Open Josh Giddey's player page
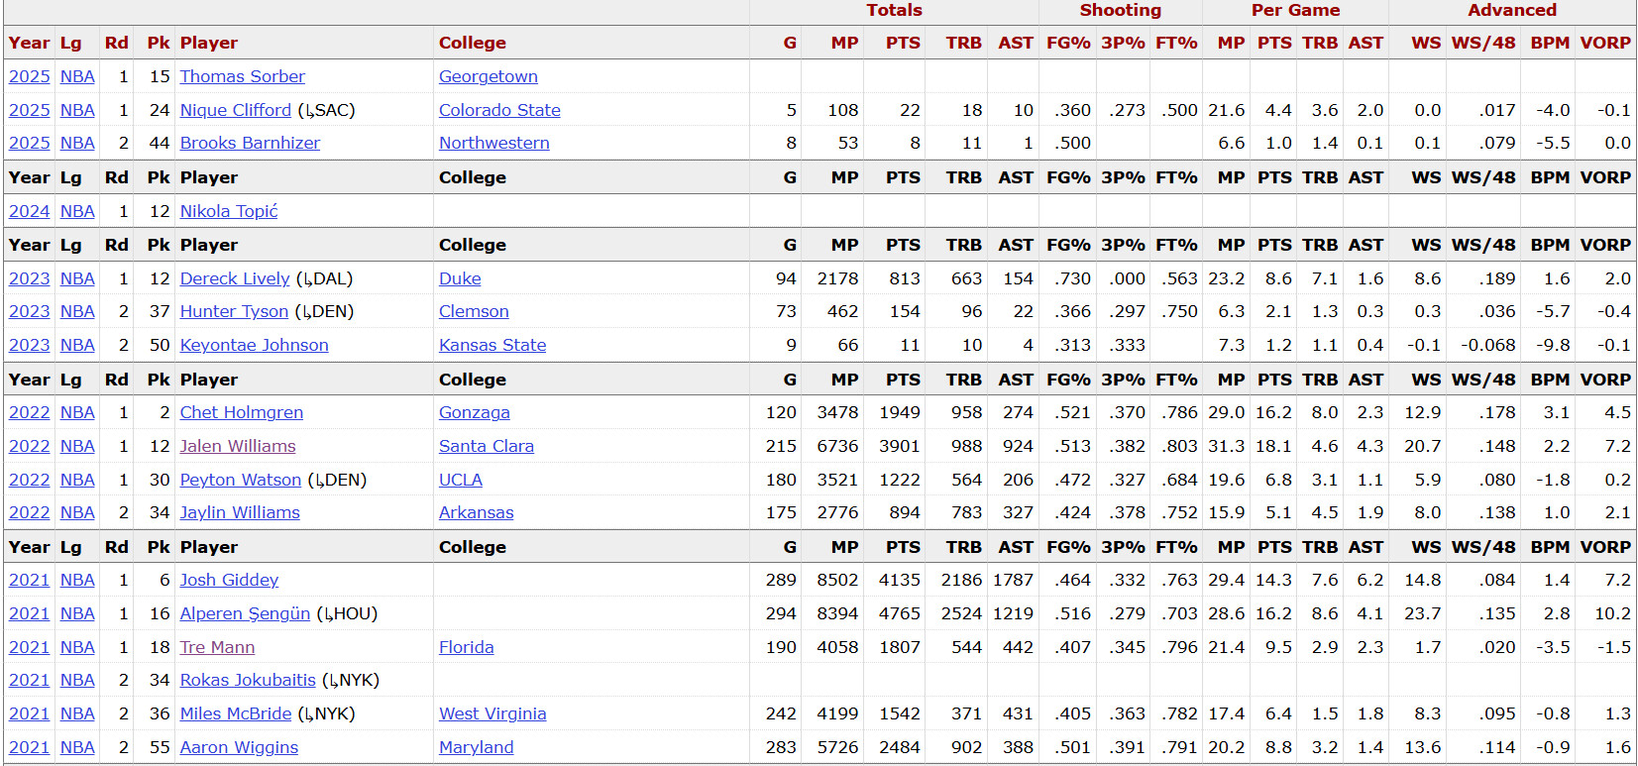1638x766 pixels. (229, 580)
